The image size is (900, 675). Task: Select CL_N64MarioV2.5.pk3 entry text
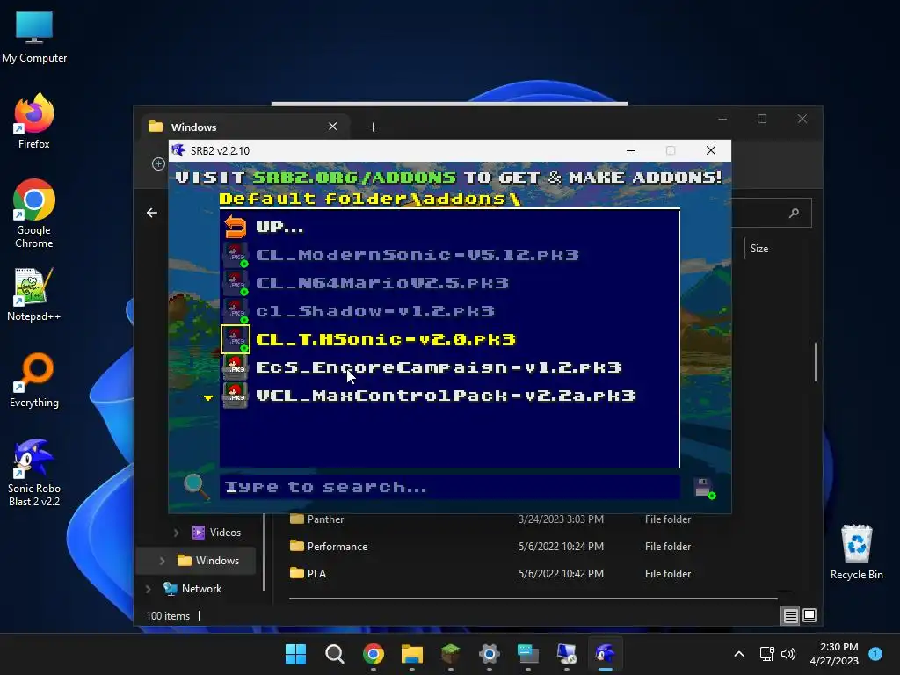pos(382,283)
